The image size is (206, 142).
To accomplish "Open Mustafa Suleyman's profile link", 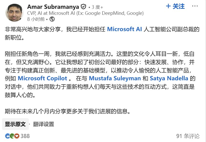I will pos(115,78).
